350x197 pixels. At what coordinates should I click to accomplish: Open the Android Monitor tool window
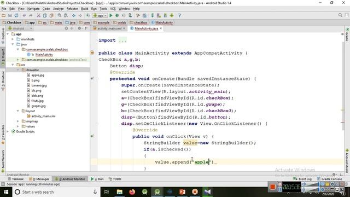(70, 179)
